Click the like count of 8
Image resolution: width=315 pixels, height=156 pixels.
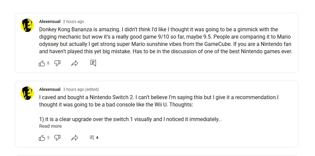(x=48, y=63)
